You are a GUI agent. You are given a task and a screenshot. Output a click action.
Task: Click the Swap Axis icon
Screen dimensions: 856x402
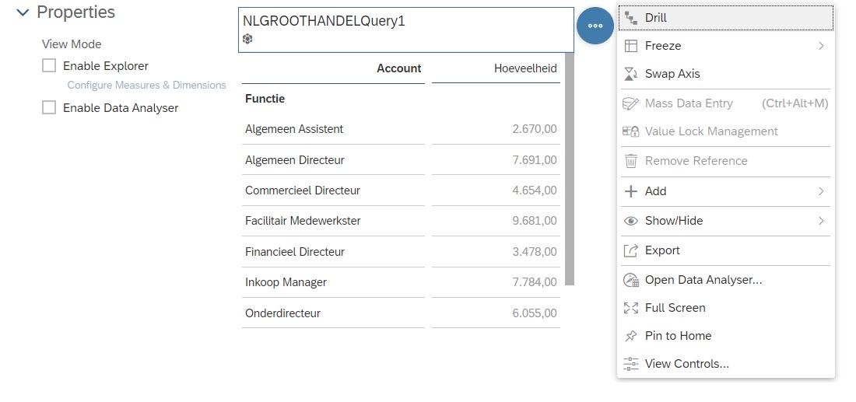631,74
